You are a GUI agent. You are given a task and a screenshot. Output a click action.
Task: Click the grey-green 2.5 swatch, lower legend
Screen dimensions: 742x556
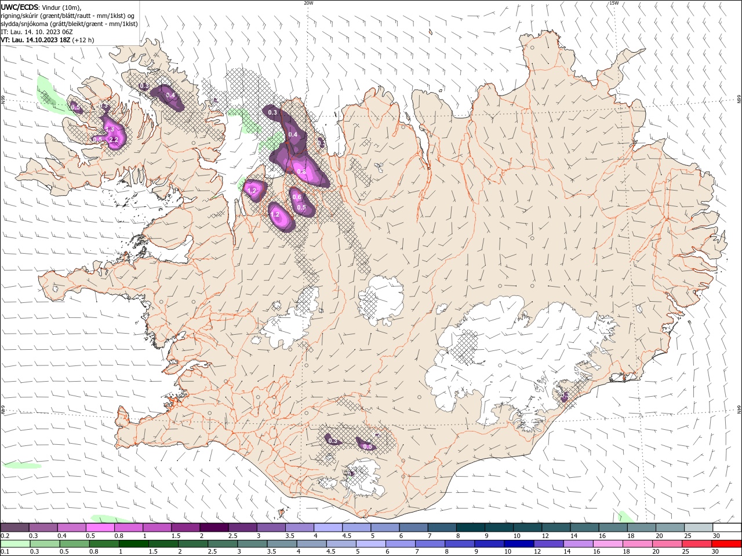(x=223, y=544)
